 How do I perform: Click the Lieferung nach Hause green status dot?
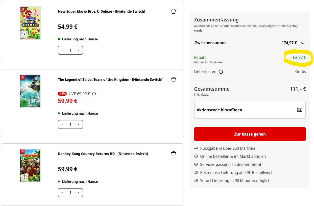click(x=59, y=39)
